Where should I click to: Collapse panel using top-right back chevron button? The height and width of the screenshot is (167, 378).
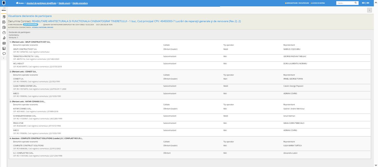click(x=369, y=10)
